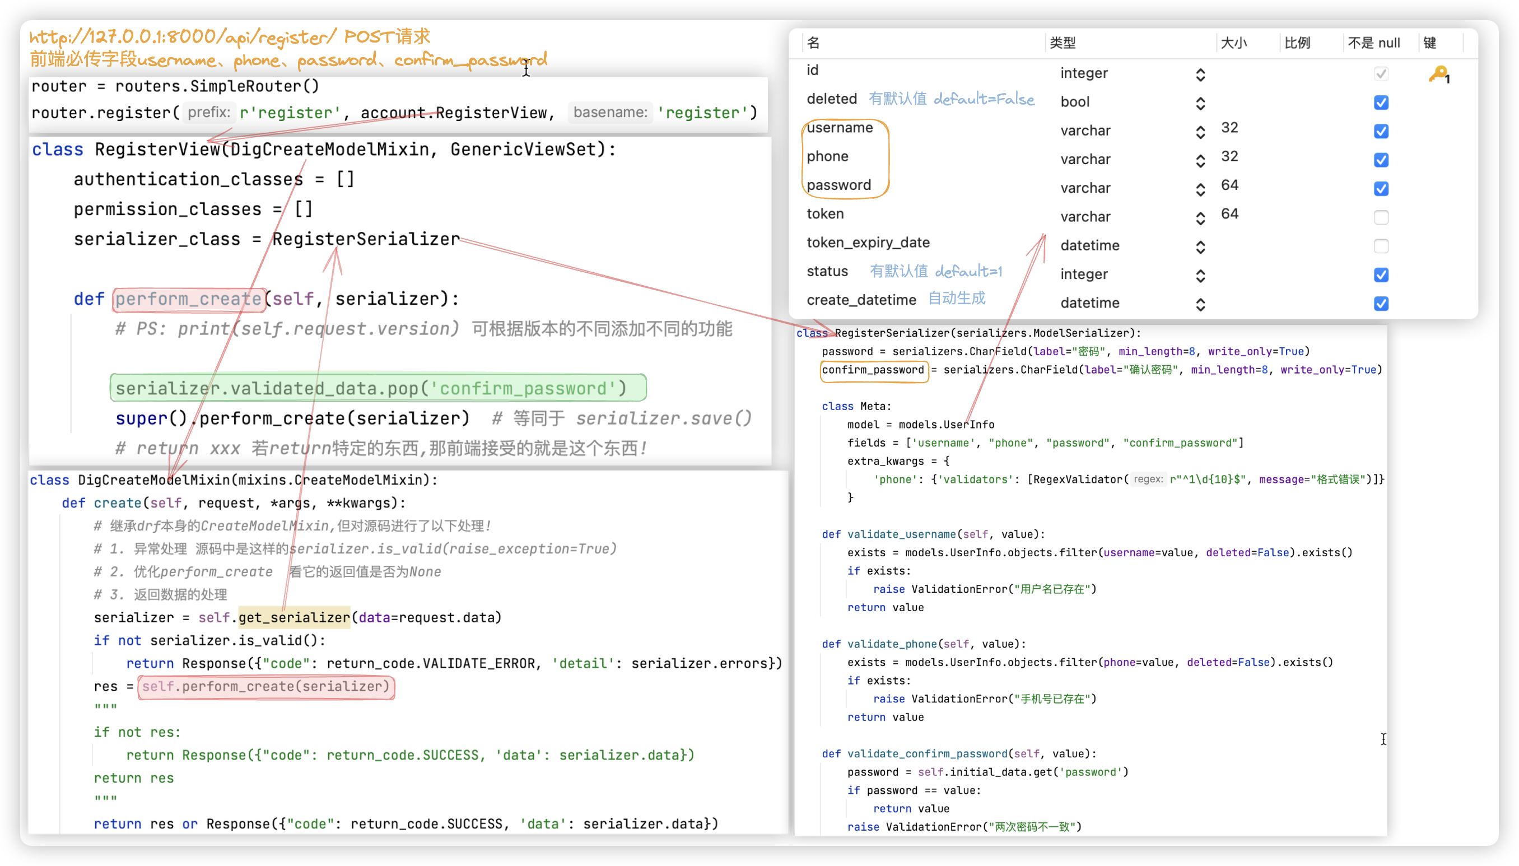Image resolution: width=1519 pixels, height=866 pixels.
Task: Open type stepper for deleted bool
Action: (1200, 103)
